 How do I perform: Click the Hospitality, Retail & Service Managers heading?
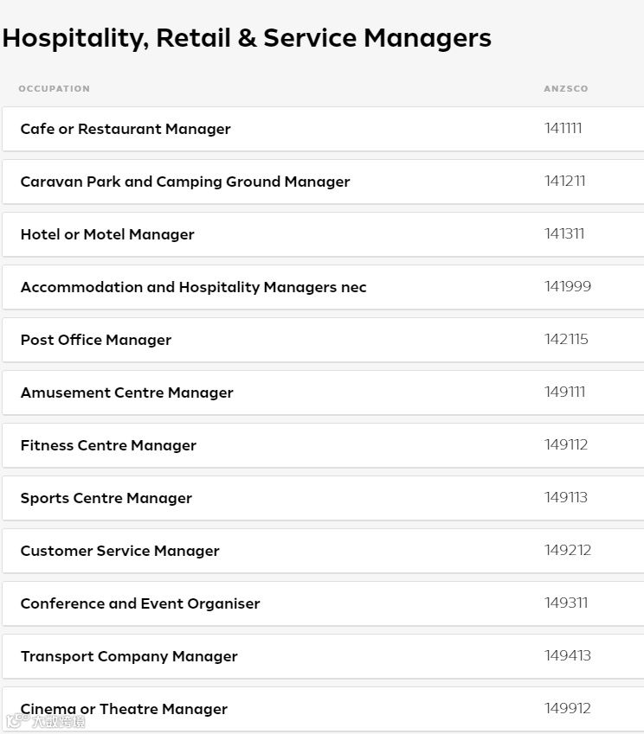click(x=247, y=38)
